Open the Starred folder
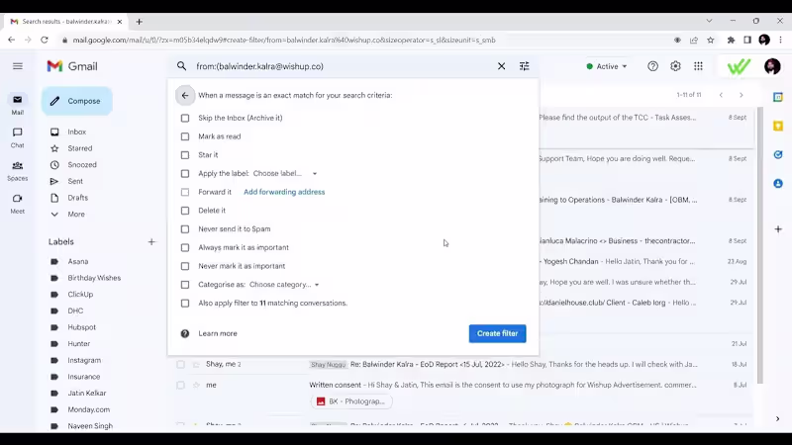Image resolution: width=792 pixels, height=445 pixels. (x=80, y=148)
